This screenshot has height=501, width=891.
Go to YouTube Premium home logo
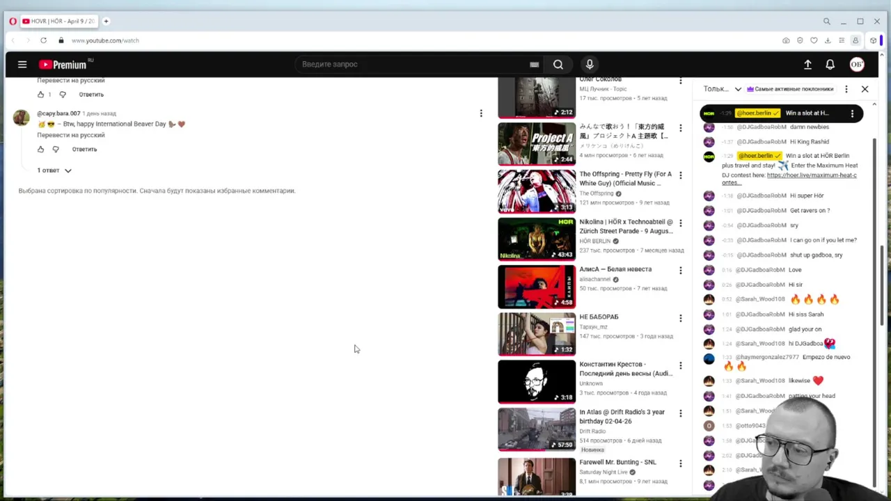(63, 65)
